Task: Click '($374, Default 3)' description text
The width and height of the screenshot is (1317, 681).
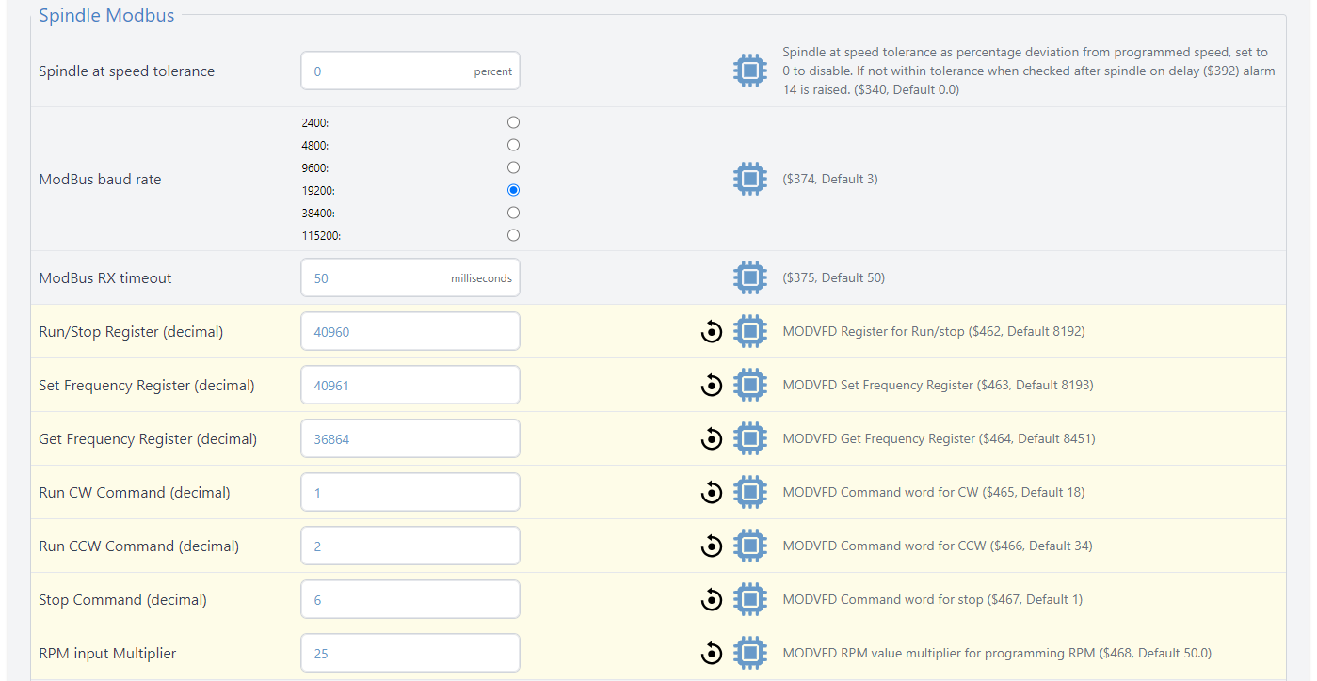Action: (x=830, y=179)
